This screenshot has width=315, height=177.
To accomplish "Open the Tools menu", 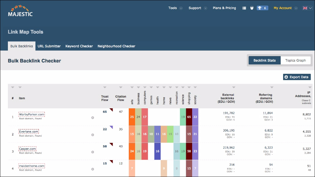I will coord(172,8).
